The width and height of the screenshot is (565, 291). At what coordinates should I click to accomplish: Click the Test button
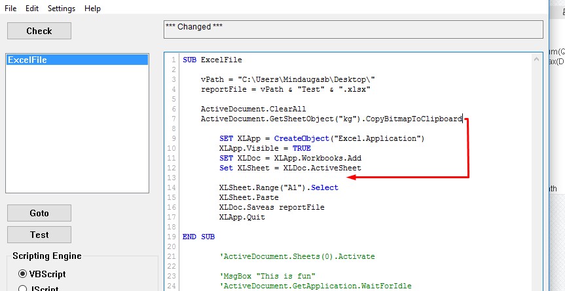click(x=39, y=235)
